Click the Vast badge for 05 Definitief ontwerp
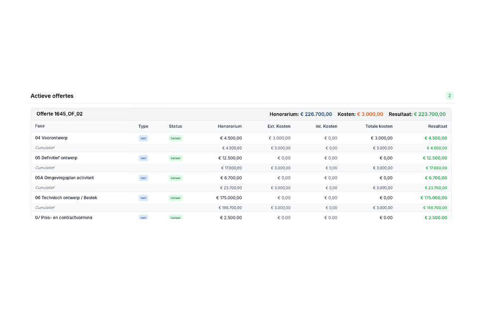Viewport: 488px width, 326px height. 143,159
